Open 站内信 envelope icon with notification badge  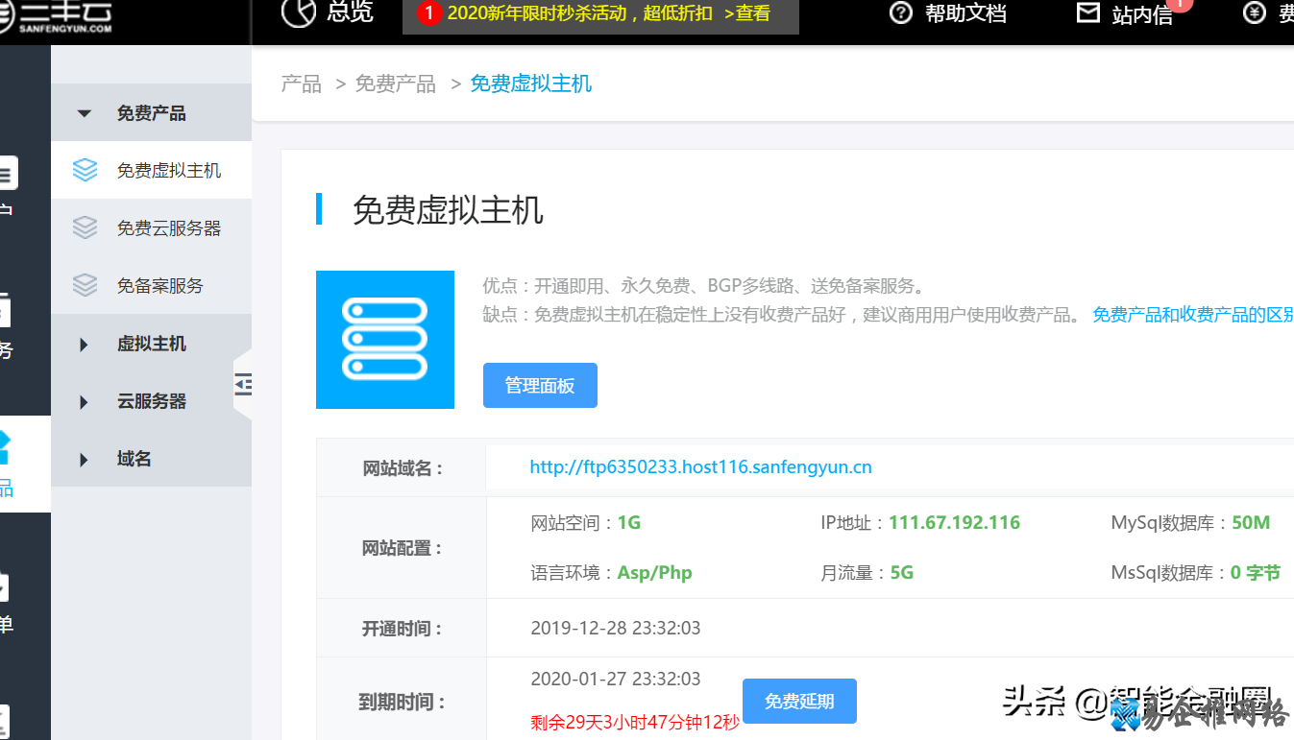pos(1088,12)
